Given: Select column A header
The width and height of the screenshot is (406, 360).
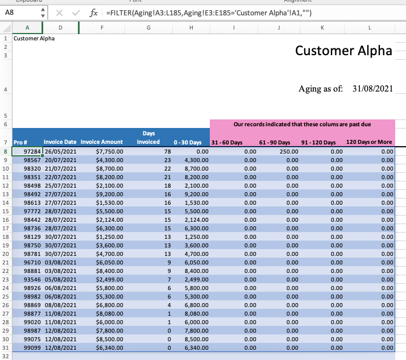Looking at the screenshot, I should pyautogui.click(x=27, y=28).
